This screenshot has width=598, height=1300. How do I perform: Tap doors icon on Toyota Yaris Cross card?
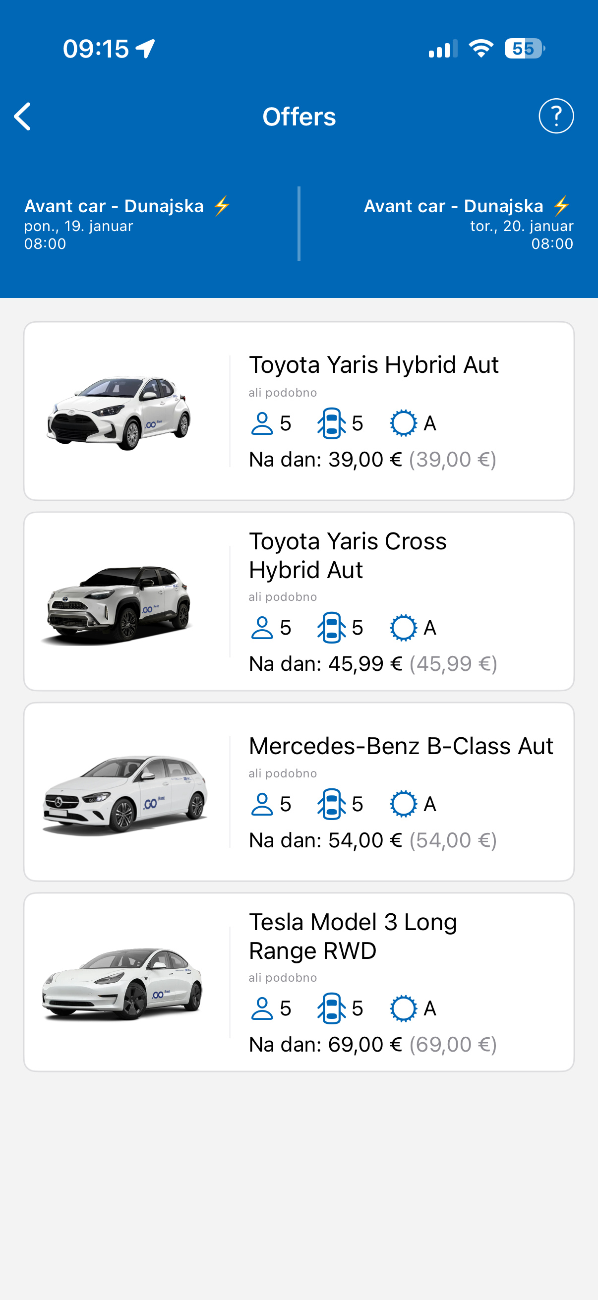(332, 628)
